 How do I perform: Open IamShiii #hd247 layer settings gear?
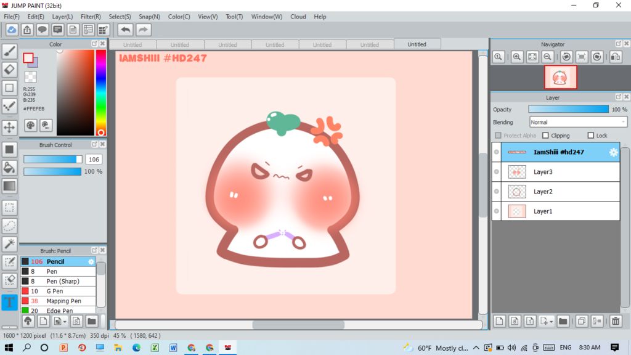613,152
